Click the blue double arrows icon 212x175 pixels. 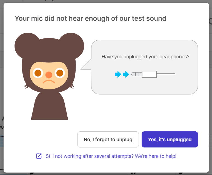click(x=122, y=74)
